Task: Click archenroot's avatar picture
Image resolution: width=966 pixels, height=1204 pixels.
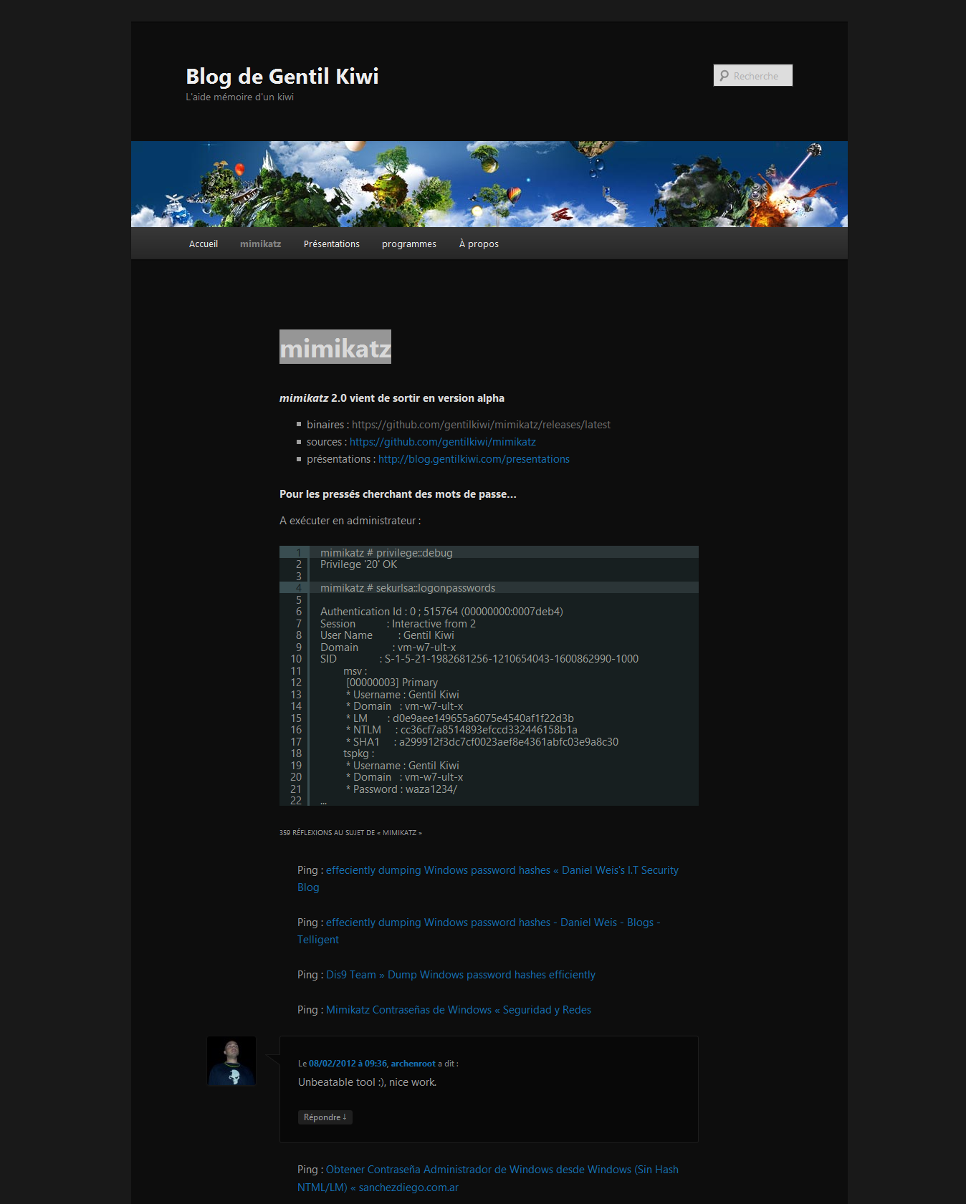Action: pyautogui.click(x=231, y=1061)
